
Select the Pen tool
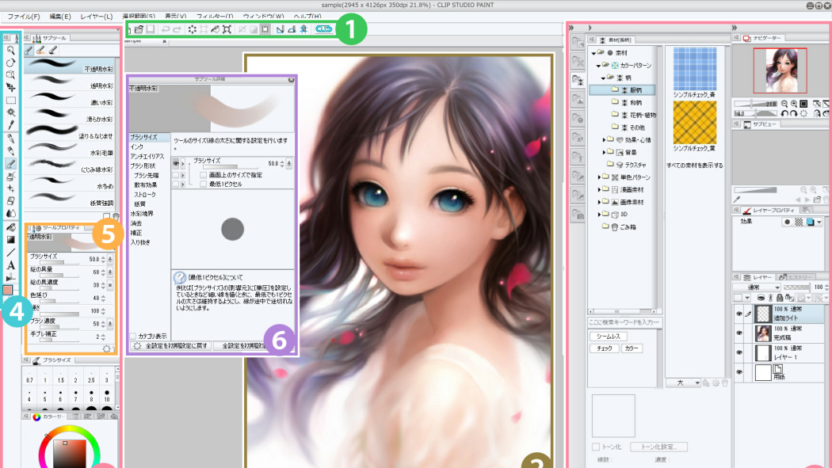click(10, 139)
